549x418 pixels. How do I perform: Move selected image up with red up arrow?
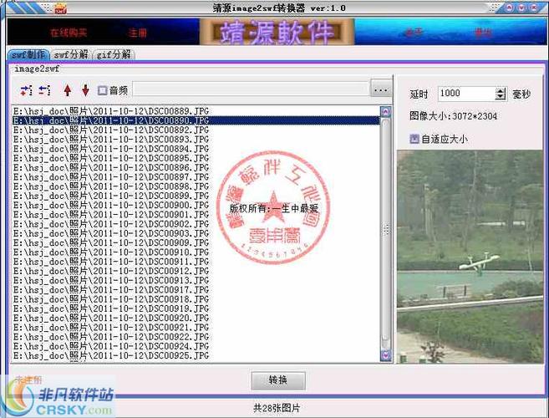(68, 89)
